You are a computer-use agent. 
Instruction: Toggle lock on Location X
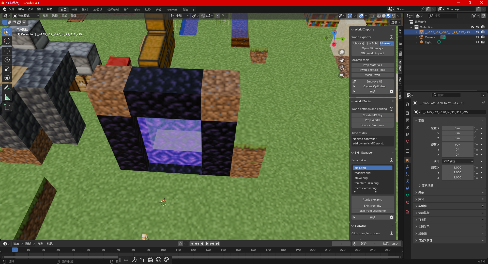(477, 128)
